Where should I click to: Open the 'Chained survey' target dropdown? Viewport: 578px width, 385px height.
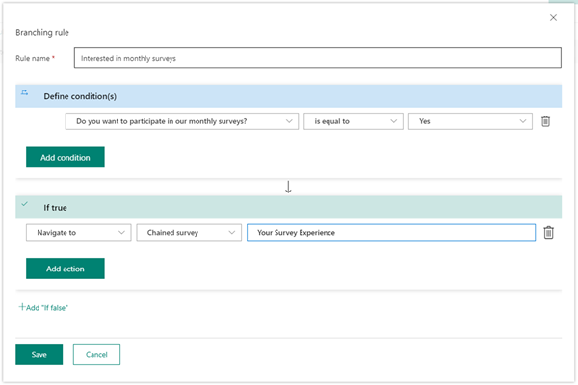[x=188, y=232]
